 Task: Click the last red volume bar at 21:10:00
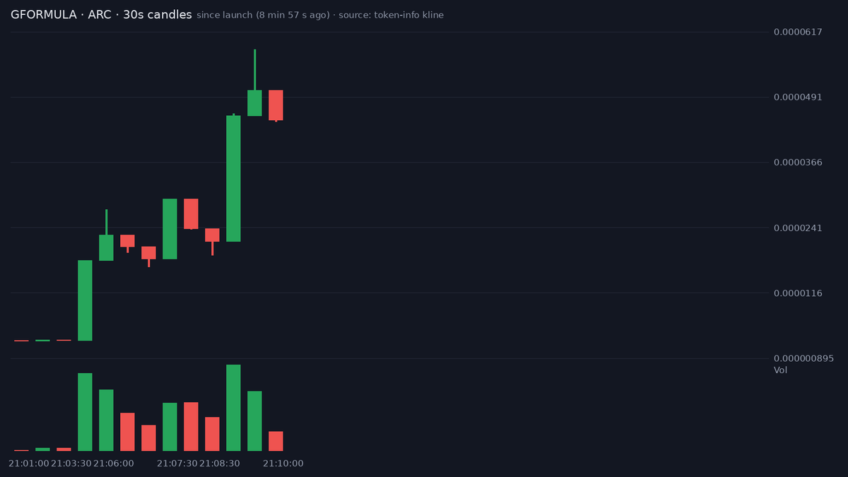(276, 441)
